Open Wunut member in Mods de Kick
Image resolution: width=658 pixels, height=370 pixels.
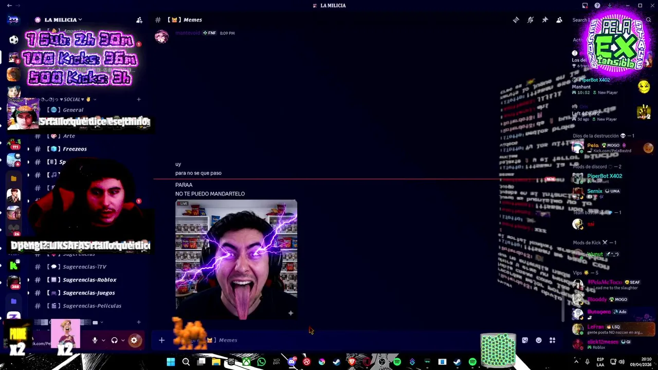click(x=612, y=254)
